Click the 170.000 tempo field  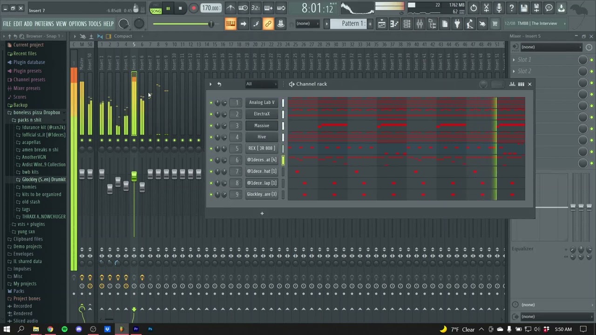pos(211,8)
